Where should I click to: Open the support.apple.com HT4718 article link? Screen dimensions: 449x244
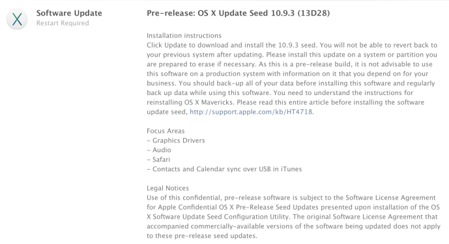pos(251,112)
